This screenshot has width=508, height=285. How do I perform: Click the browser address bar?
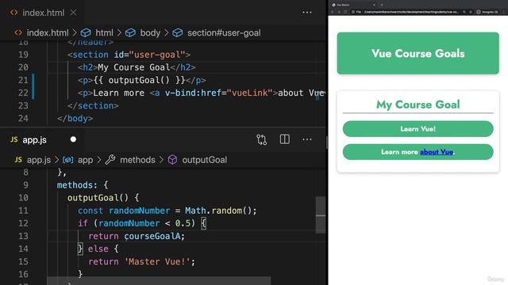[411, 12]
